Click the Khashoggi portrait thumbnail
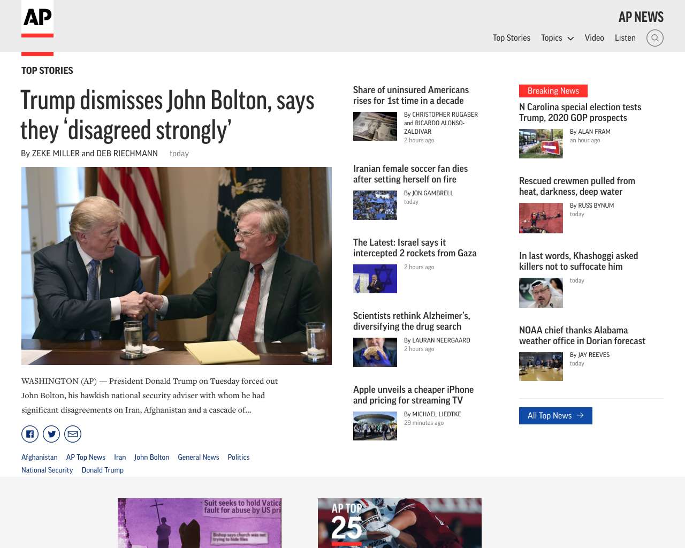Image resolution: width=685 pixels, height=548 pixels. 541,292
